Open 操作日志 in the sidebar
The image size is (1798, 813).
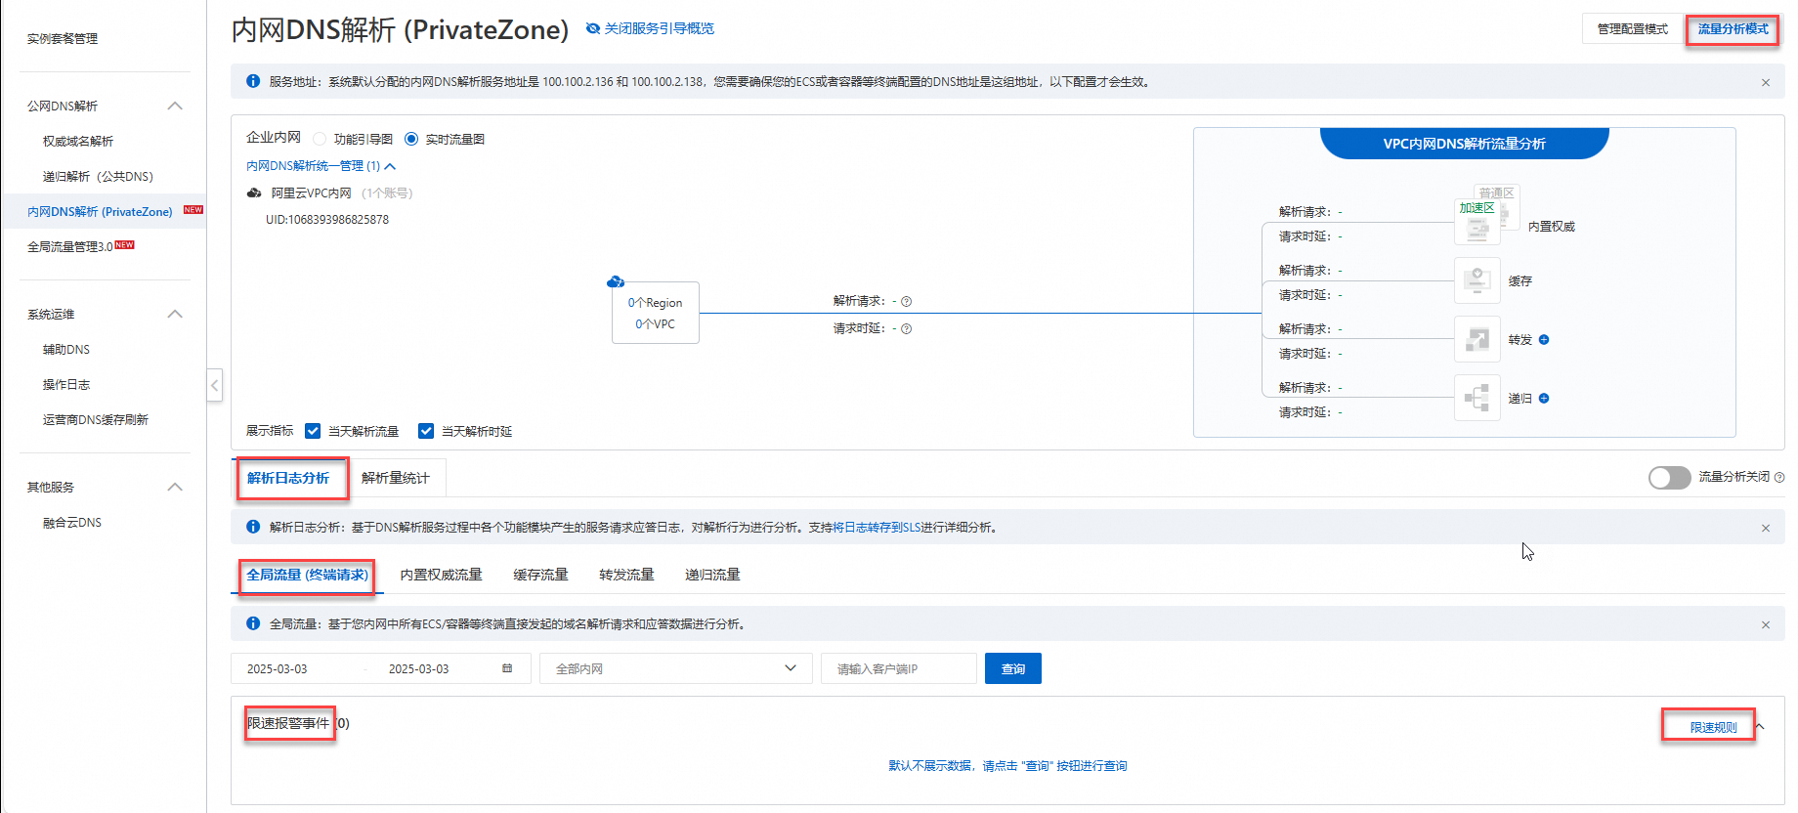coord(66,385)
